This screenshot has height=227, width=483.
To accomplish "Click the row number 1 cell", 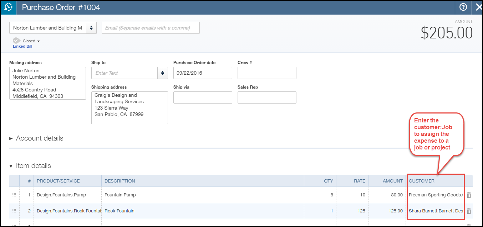I will (27, 195).
